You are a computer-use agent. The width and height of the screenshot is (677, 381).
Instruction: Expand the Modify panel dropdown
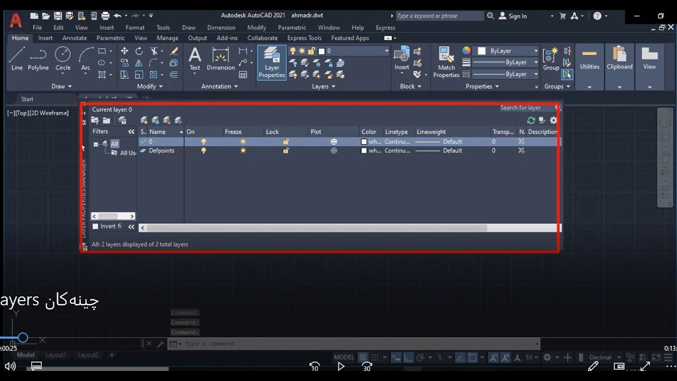coord(150,86)
